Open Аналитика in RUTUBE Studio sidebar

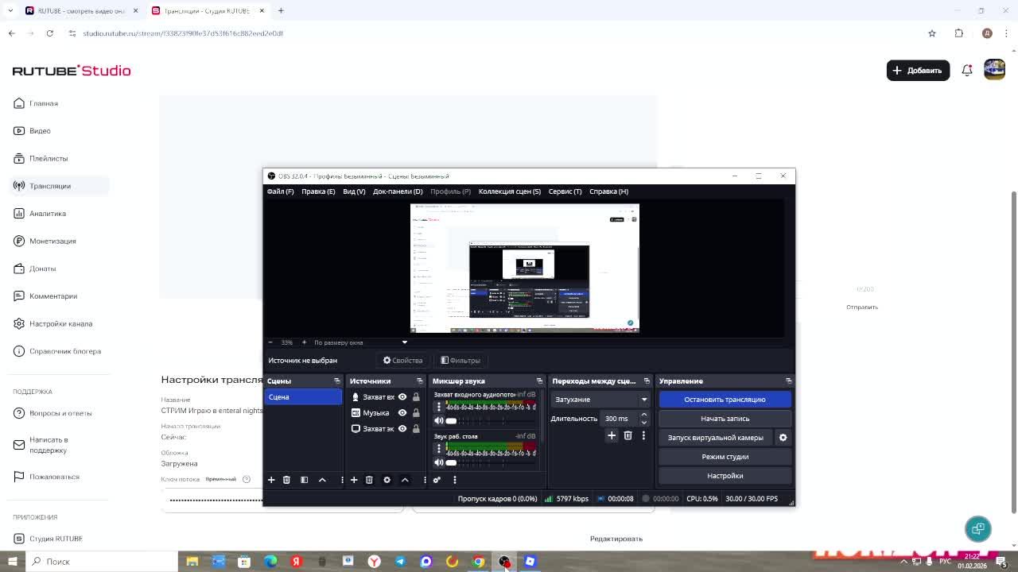point(48,214)
